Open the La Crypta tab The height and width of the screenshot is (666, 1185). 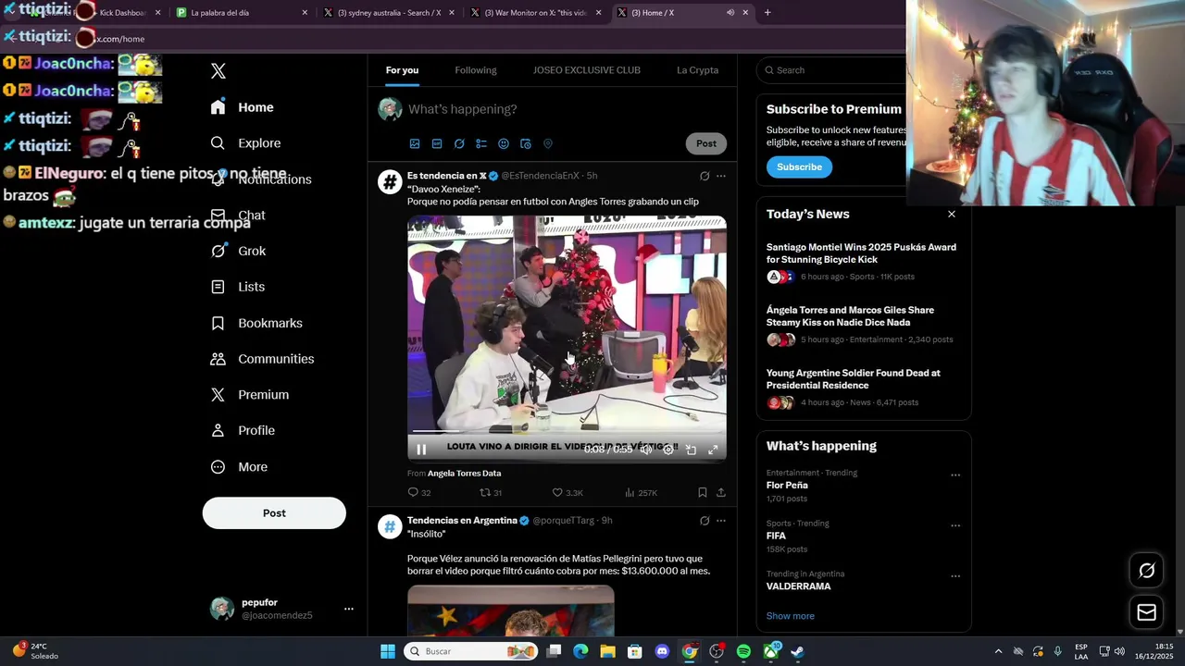point(697,70)
